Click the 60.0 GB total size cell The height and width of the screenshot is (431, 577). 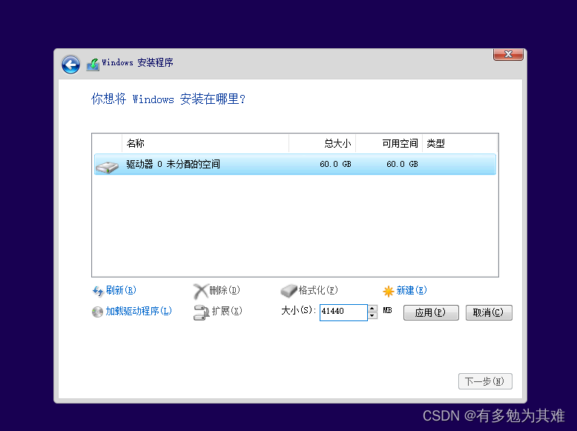(335, 164)
